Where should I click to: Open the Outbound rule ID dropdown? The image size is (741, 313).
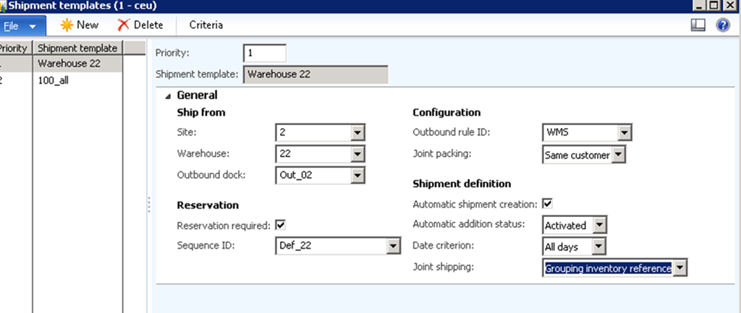(624, 133)
